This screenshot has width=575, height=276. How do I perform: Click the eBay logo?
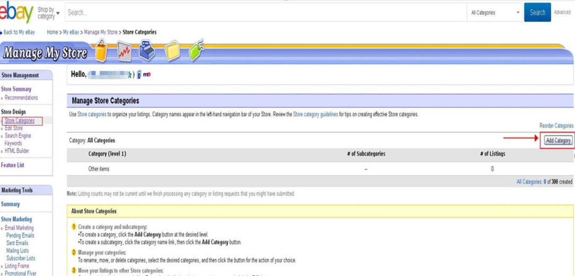[x=16, y=12]
